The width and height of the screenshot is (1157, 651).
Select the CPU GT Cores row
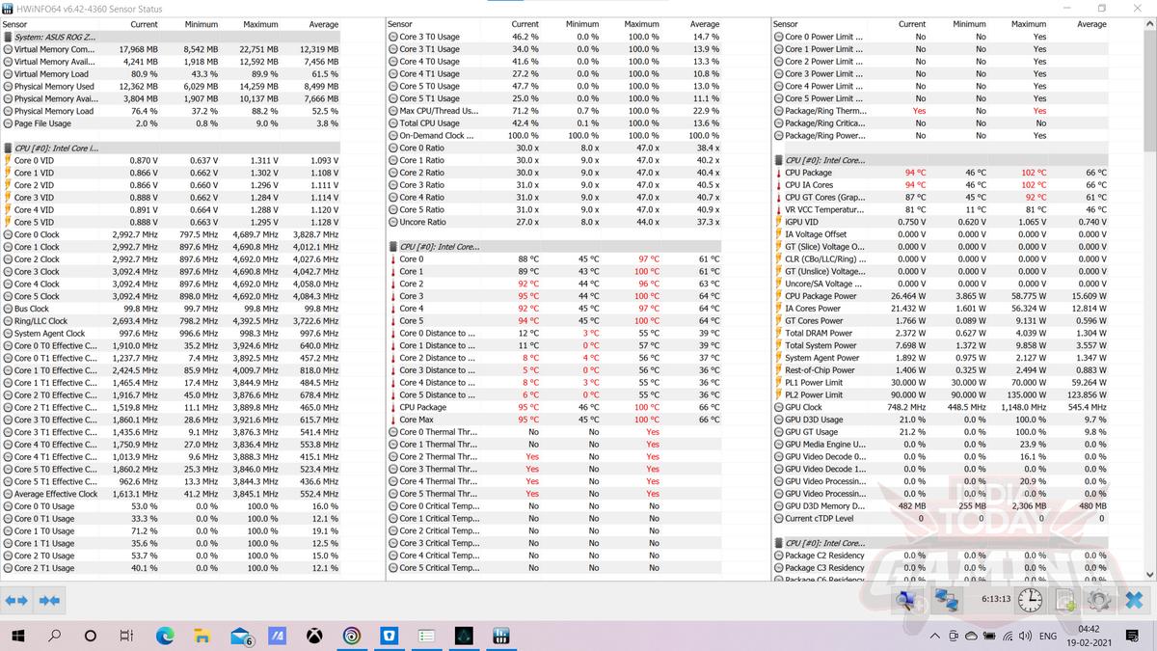coord(941,198)
